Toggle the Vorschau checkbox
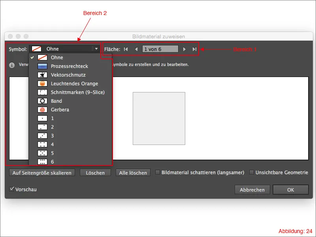This screenshot has height=237, width=316. [x=12, y=189]
